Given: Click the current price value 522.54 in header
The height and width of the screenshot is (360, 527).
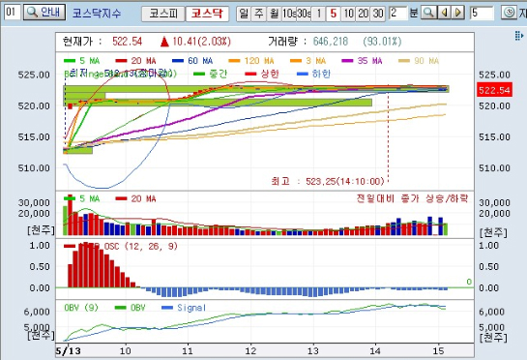Looking at the screenshot, I should click(127, 42).
